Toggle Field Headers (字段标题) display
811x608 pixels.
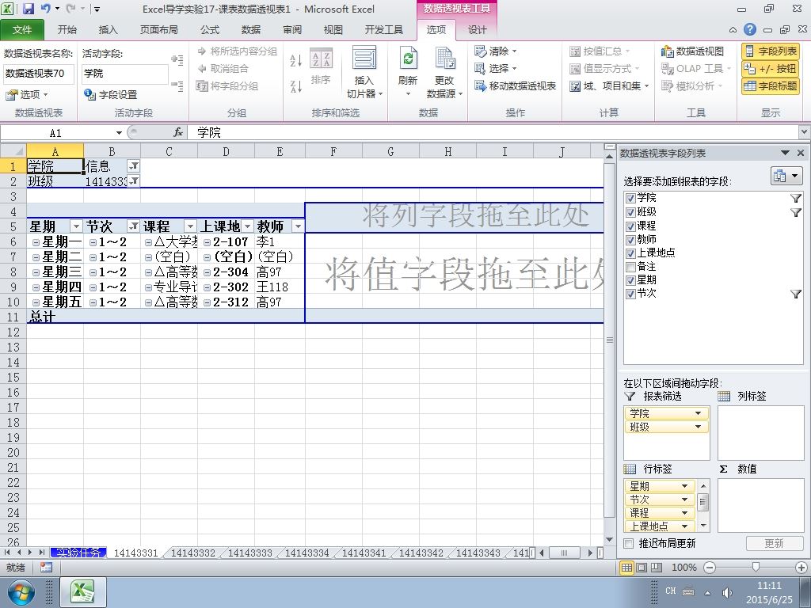771,86
